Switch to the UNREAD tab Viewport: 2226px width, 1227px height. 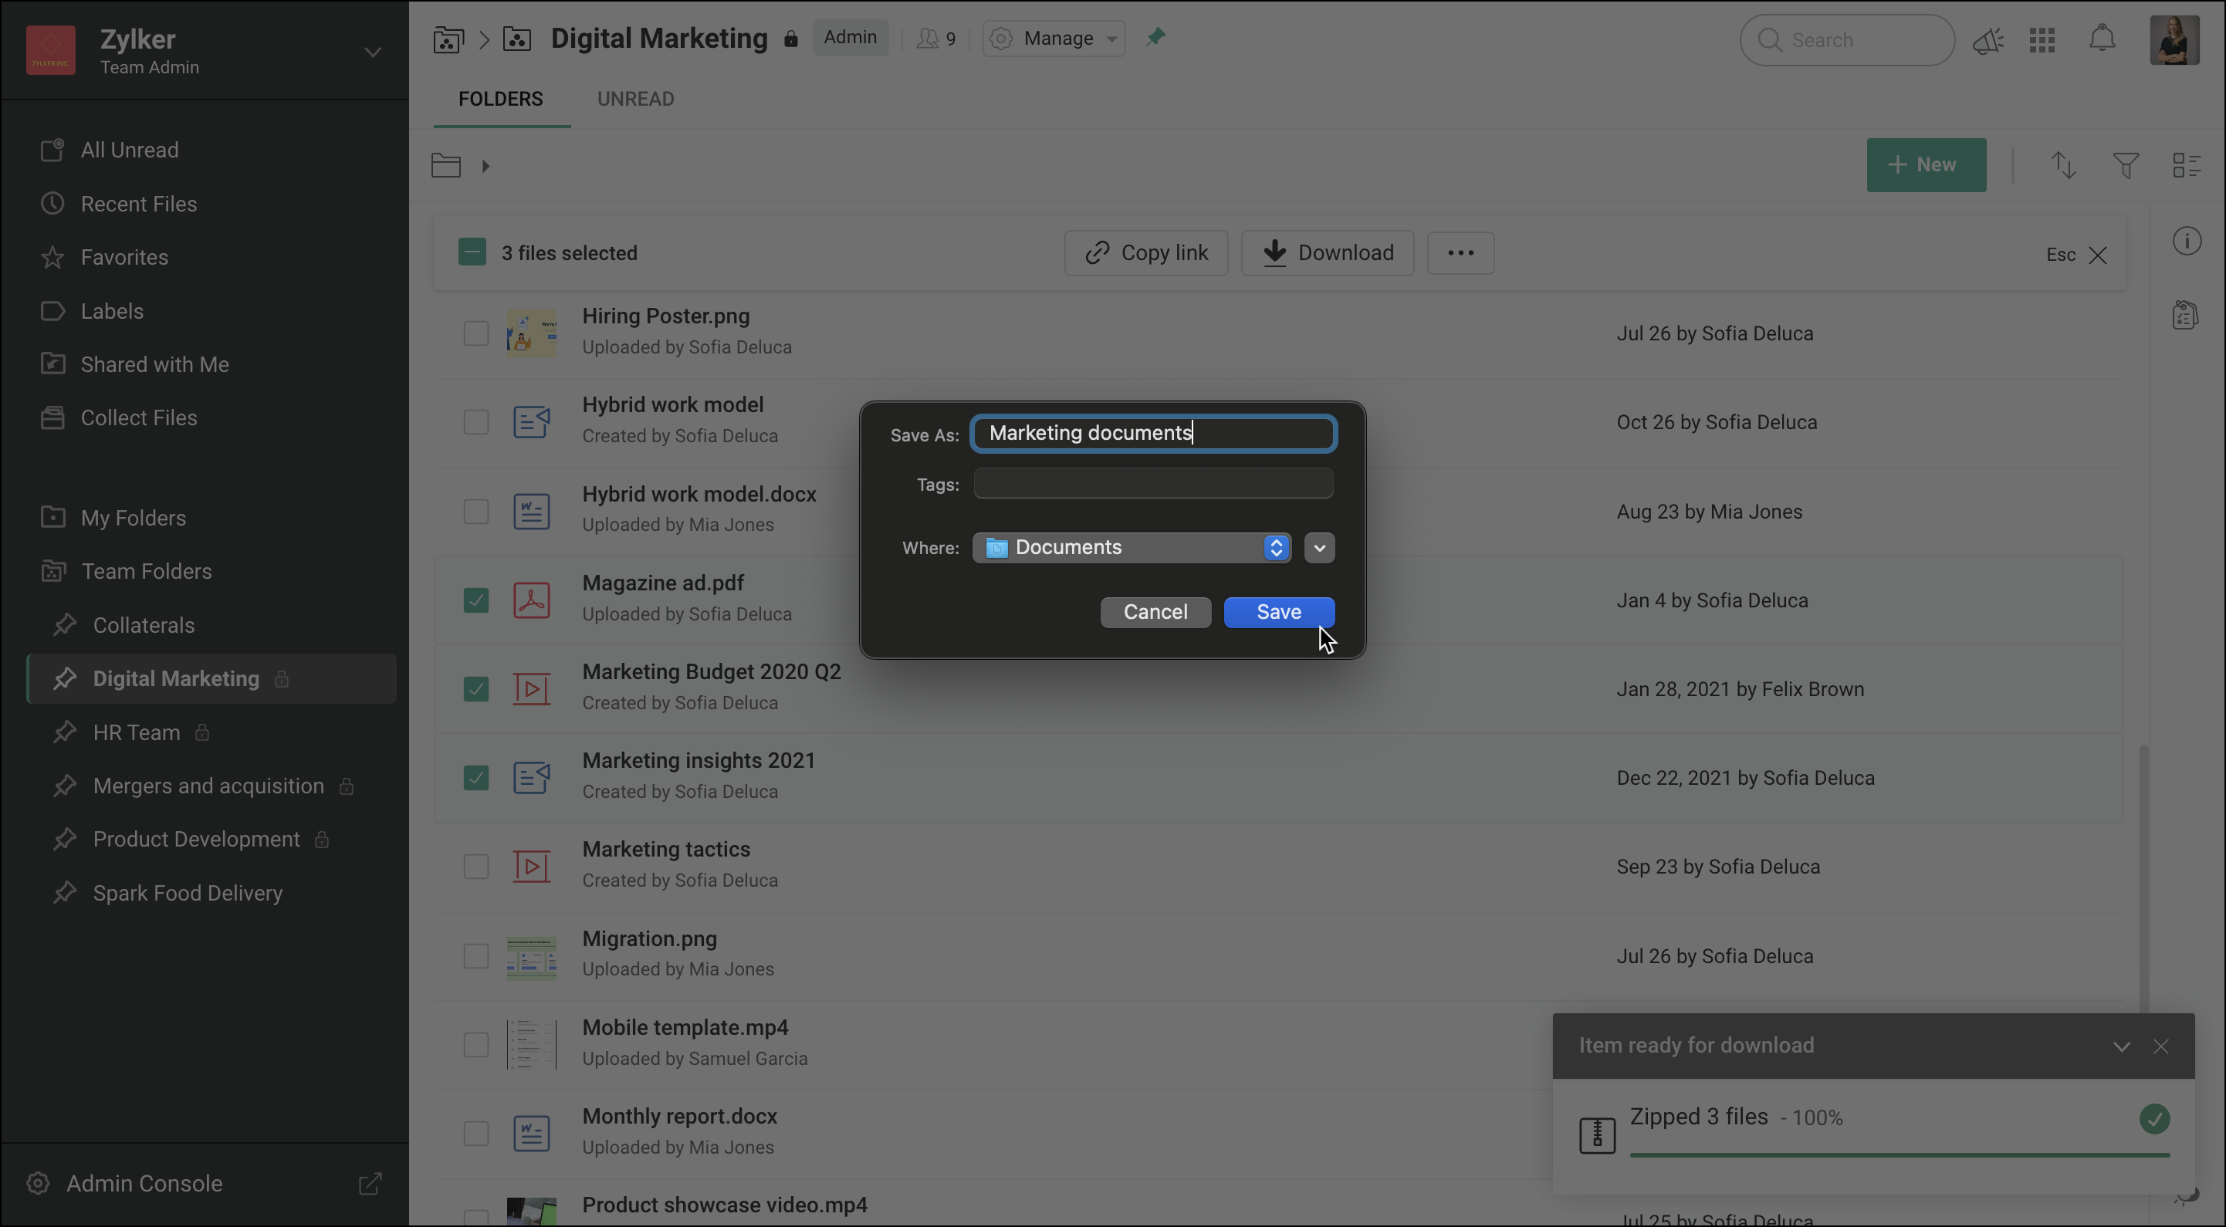click(635, 100)
